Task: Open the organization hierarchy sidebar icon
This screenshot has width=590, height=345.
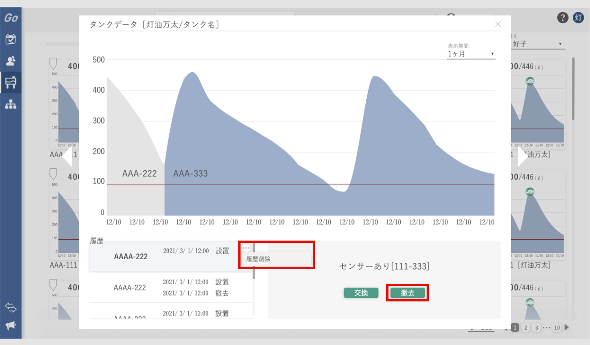Action: 11,104
